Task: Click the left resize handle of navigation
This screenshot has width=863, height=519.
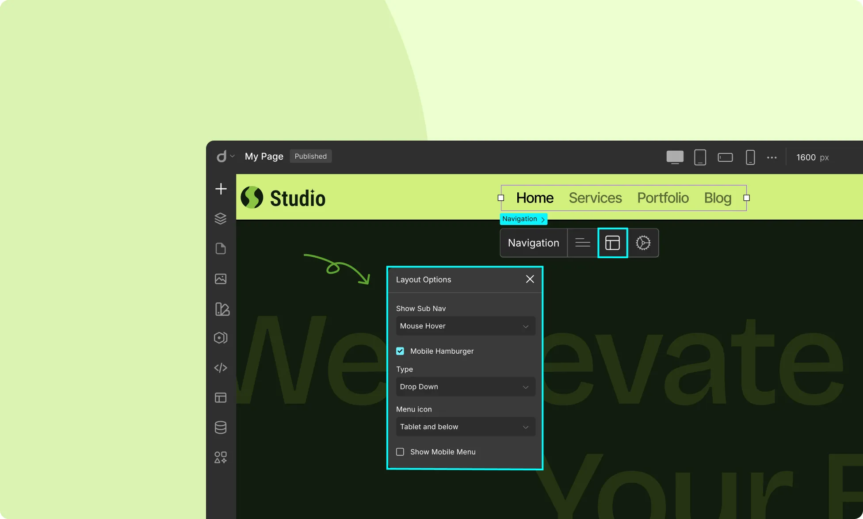Action: tap(501, 198)
